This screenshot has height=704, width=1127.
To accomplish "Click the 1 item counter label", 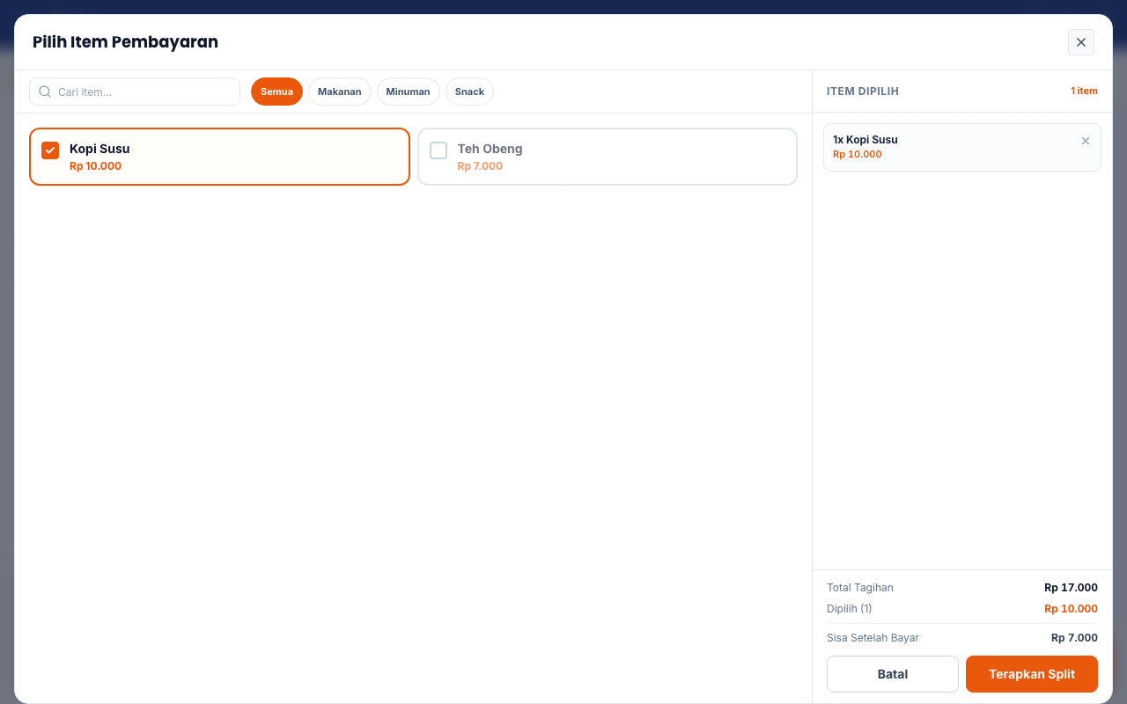I will point(1084,92).
